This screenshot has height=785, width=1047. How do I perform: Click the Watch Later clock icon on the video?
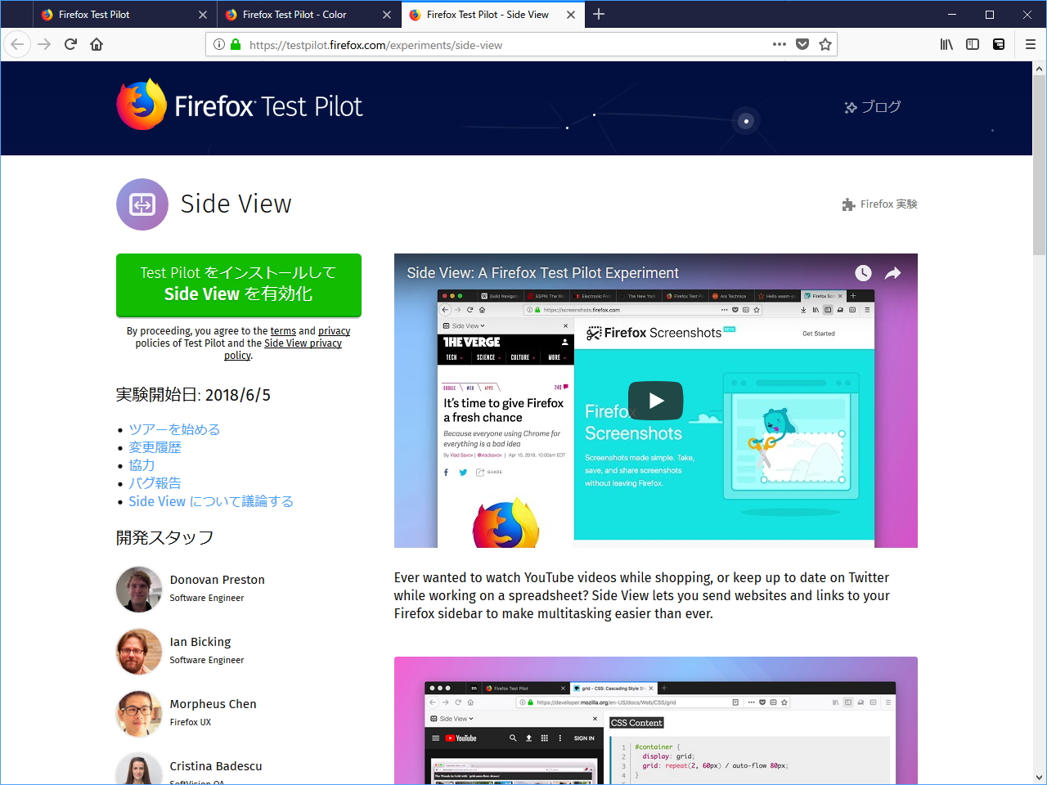tap(863, 274)
